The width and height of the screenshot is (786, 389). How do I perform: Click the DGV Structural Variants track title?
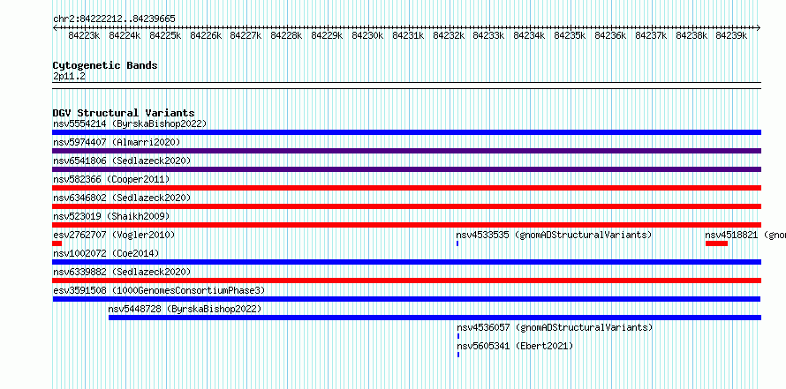(x=124, y=113)
